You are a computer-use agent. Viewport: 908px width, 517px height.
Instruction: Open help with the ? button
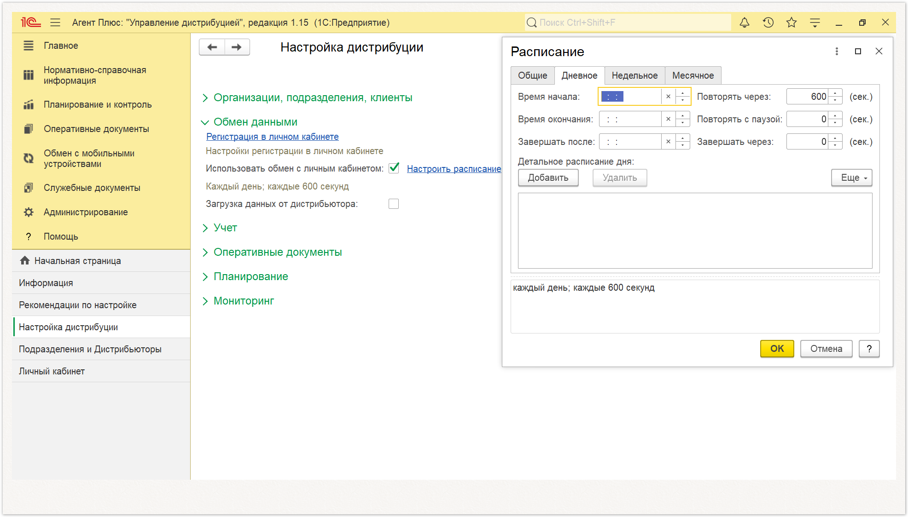point(869,349)
